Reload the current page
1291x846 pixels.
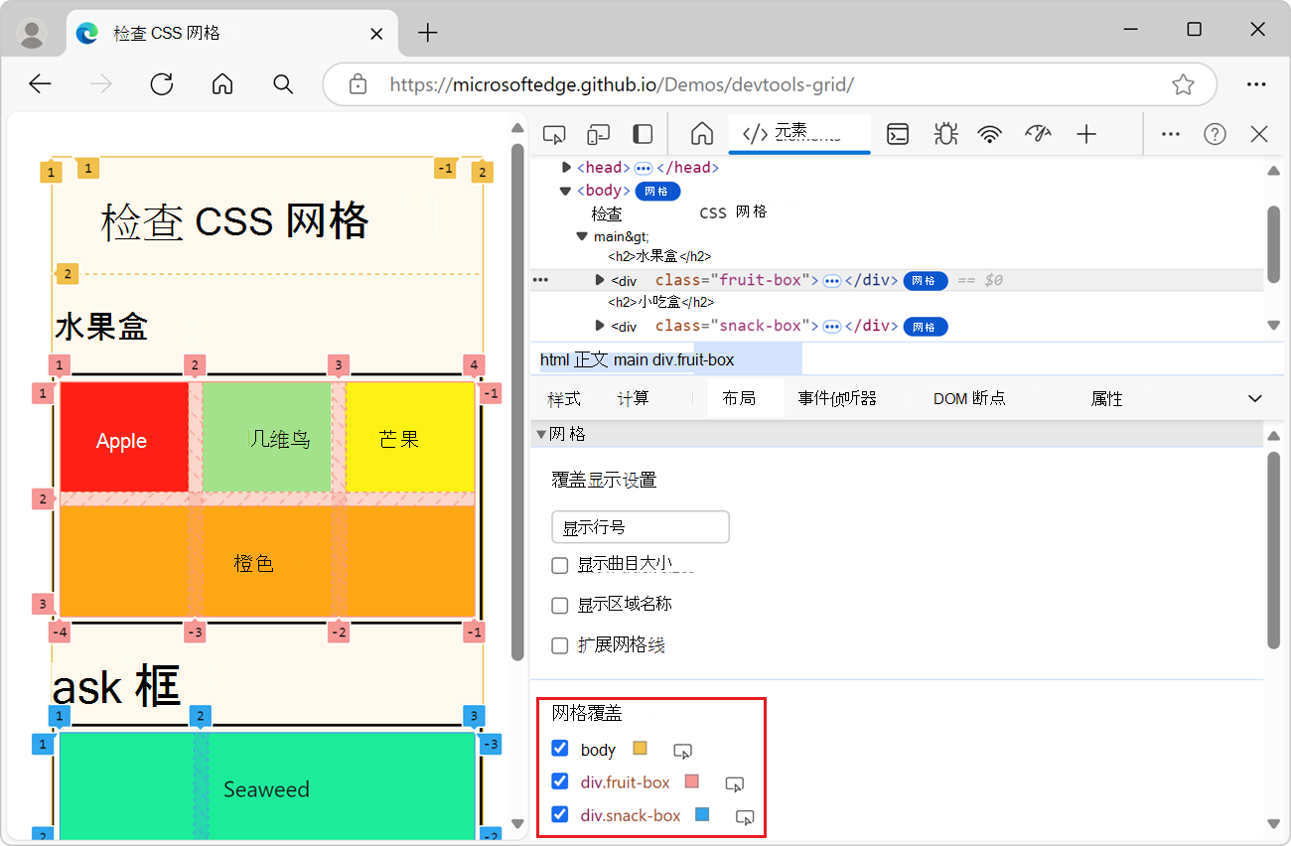pyautogui.click(x=161, y=83)
